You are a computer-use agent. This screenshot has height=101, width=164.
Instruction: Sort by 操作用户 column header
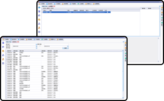pyautogui.click(x=10, y=51)
